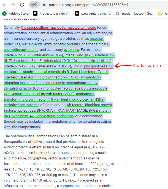Click the 'phospholipase A2' underlined text
Screen dimensions: 168x189
[98, 66]
